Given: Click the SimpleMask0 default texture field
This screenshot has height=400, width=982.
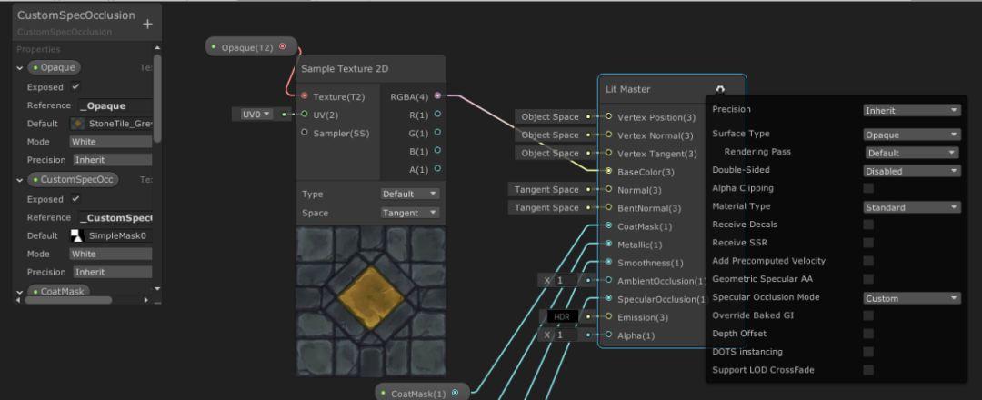Looking at the screenshot, I should coord(112,236).
